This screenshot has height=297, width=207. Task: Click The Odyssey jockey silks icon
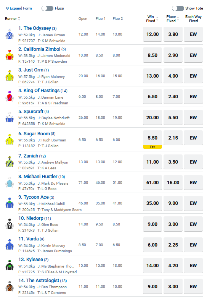pyautogui.click(x=10, y=34)
